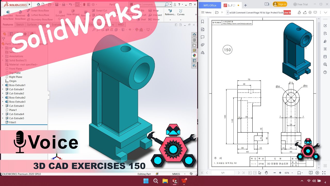Open the Comment tab in WPS

pos(240,12)
